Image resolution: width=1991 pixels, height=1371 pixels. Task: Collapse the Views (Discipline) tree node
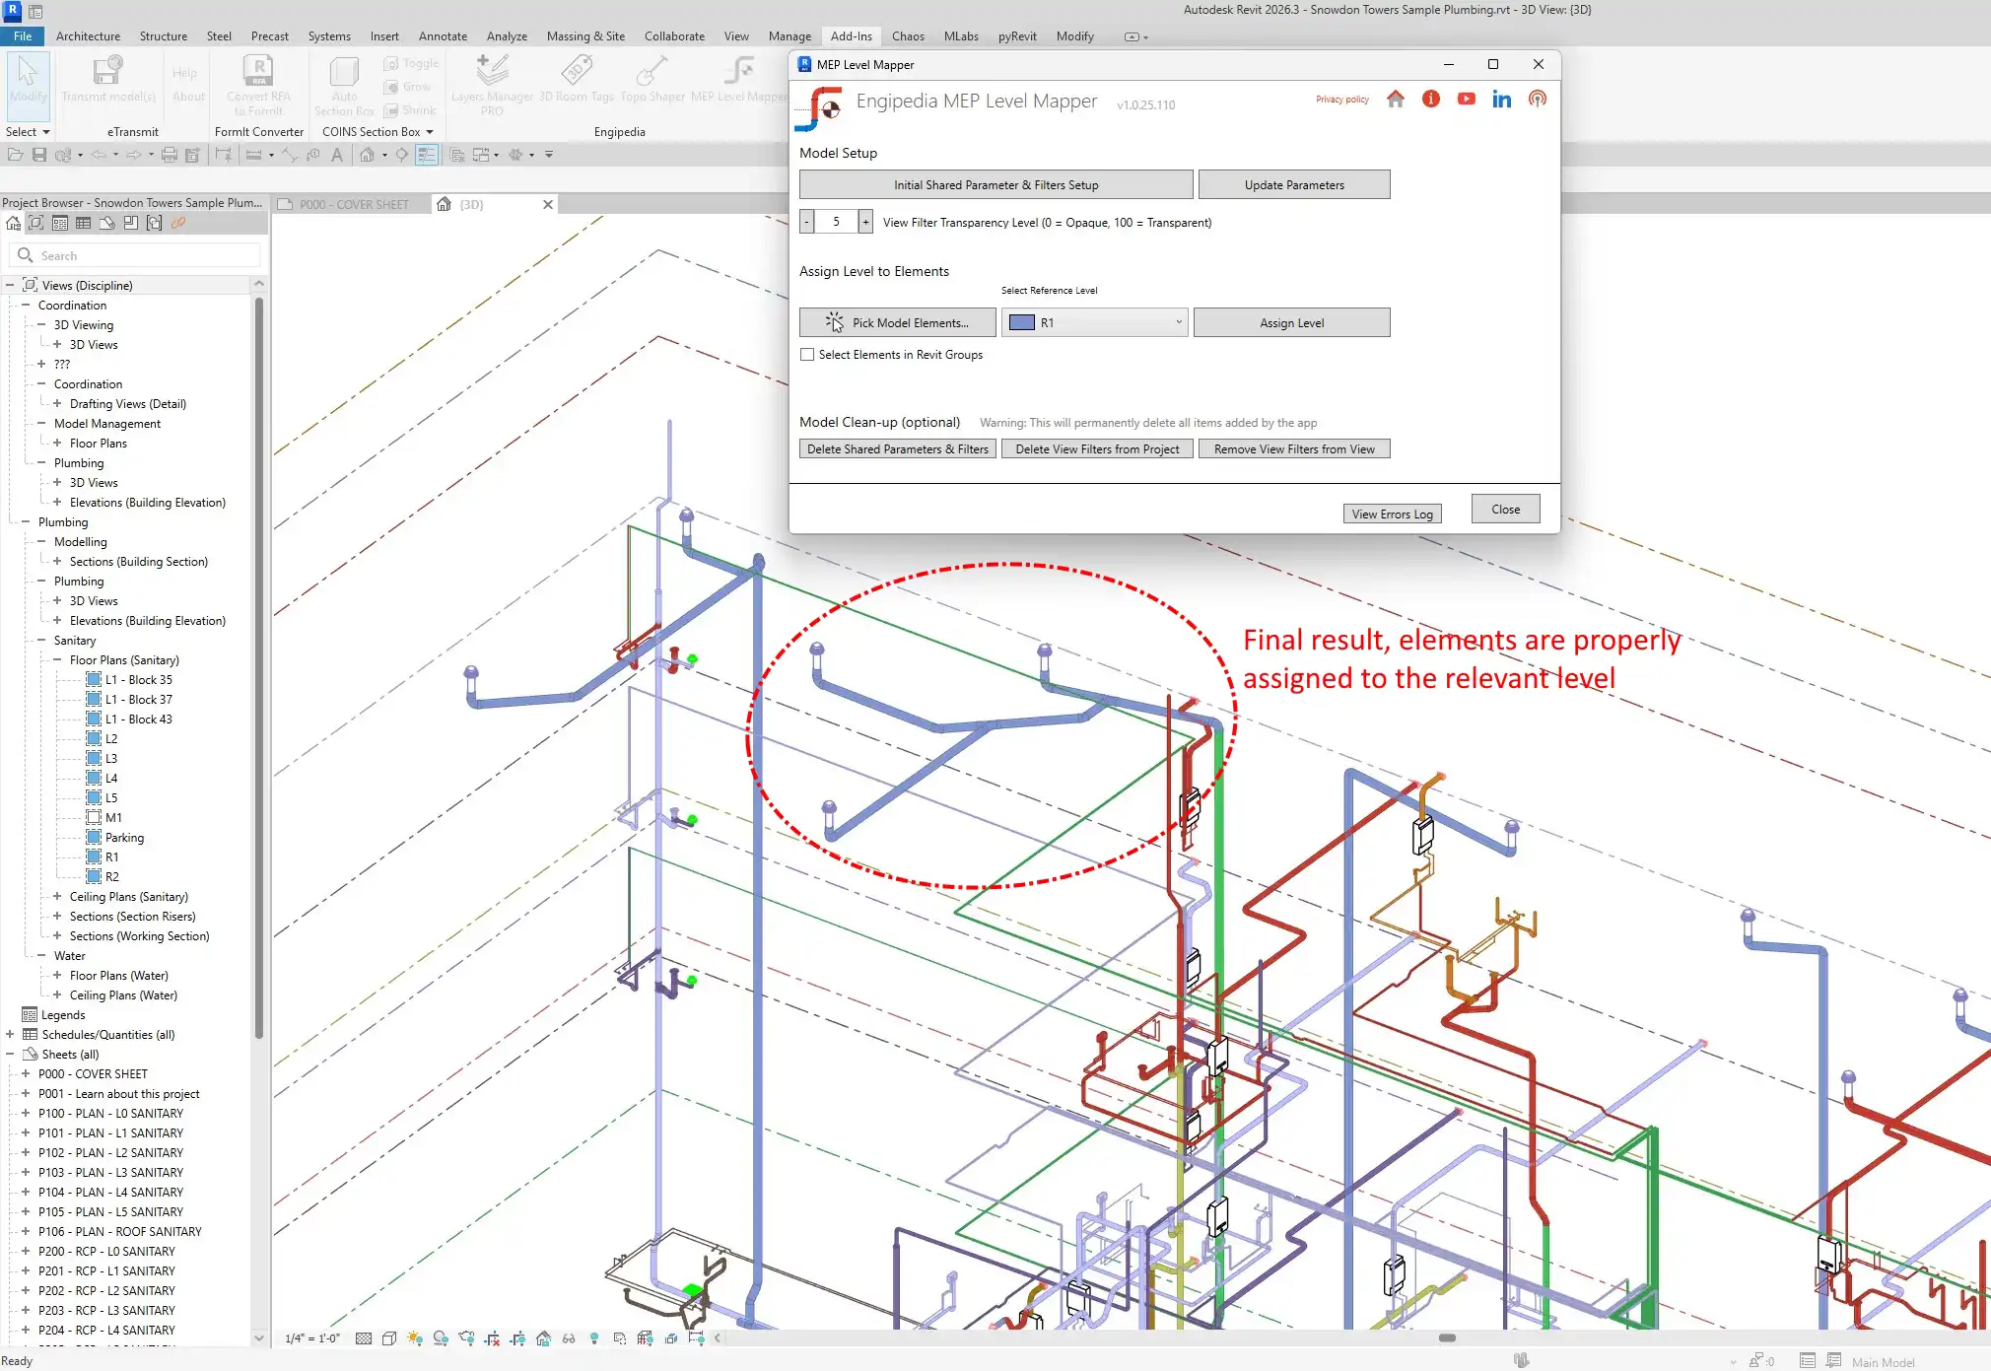10,286
